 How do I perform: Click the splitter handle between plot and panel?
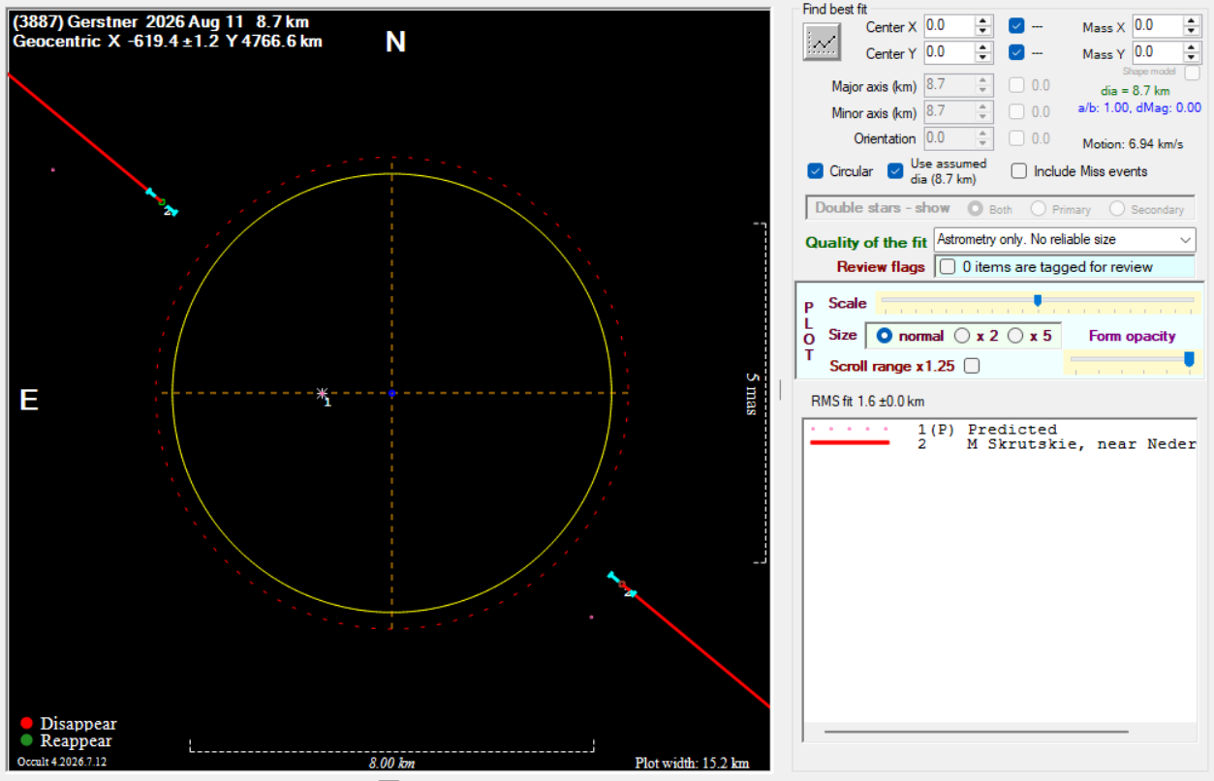[x=780, y=389]
